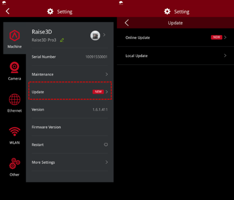Click the Version 1.6.1.411 row
The image size is (234, 200).
(69, 109)
